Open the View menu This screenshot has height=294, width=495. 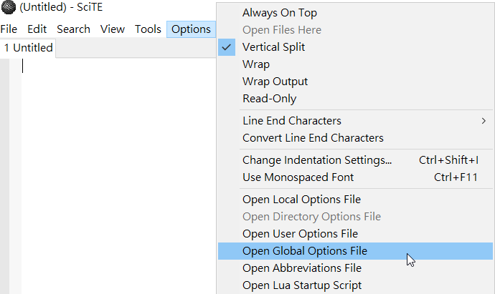113,29
